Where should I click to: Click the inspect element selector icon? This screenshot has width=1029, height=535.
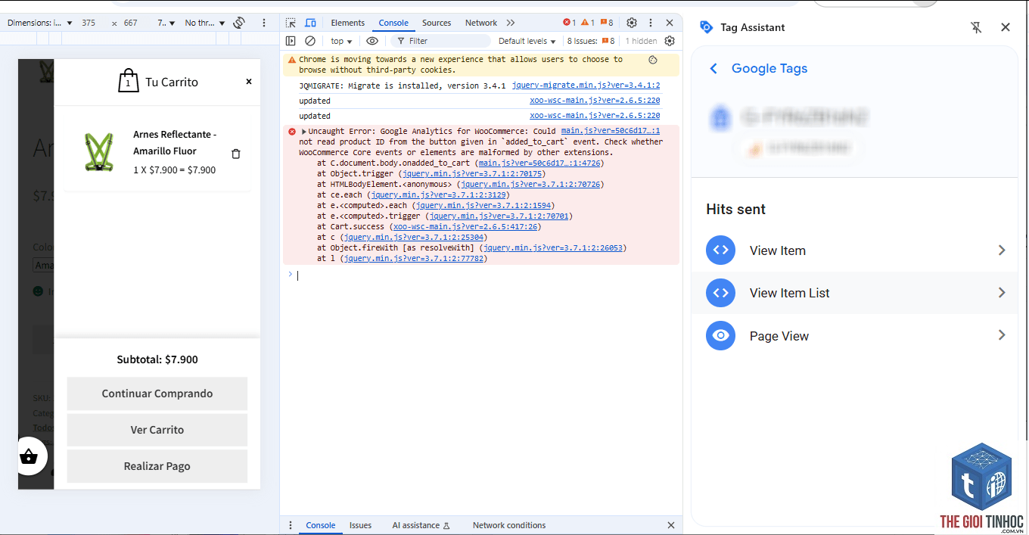pos(291,23)
